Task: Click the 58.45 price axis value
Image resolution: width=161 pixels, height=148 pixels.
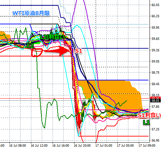Action: pyautogui.click(x=155, y=84)
